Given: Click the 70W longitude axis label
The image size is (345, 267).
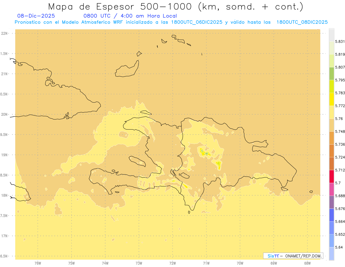Looking at the screenshot, I should coord(240,263).
